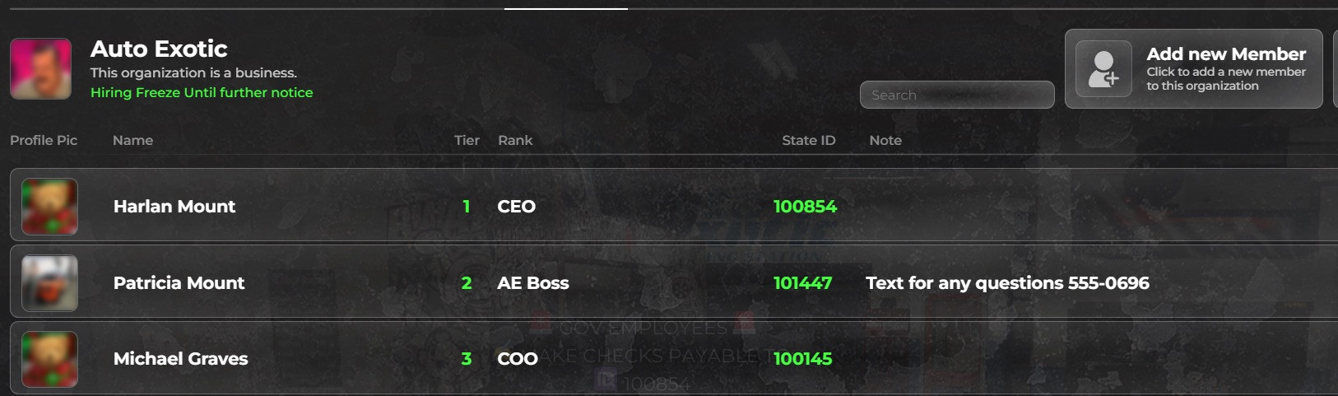Image resolution: width=1338 pixels, height=396 pixels.
Task: Open Patricia Mount's profile picture
Action: tap(49, 283)
